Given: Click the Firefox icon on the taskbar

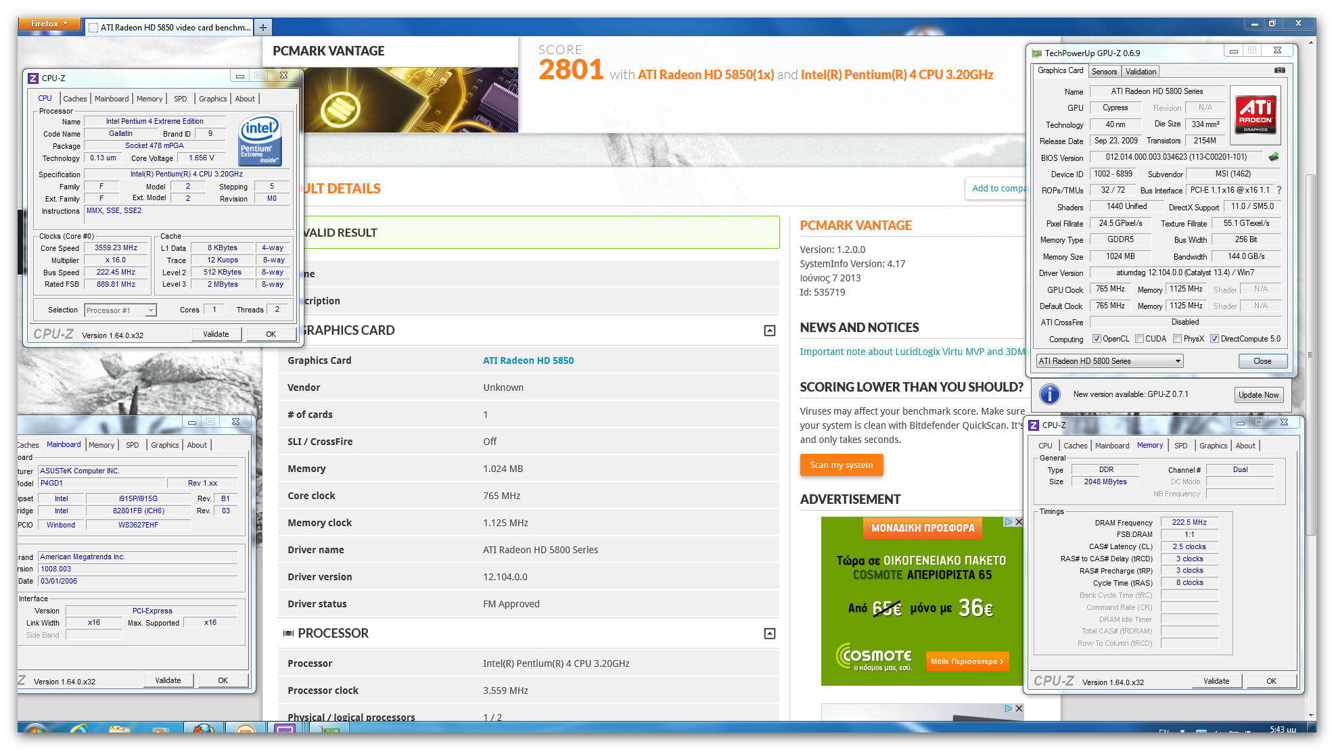Looking at the screenshot, I should pos(203,729).
